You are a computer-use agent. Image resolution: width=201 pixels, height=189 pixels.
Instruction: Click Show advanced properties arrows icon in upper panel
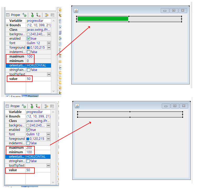coord(47,15)
